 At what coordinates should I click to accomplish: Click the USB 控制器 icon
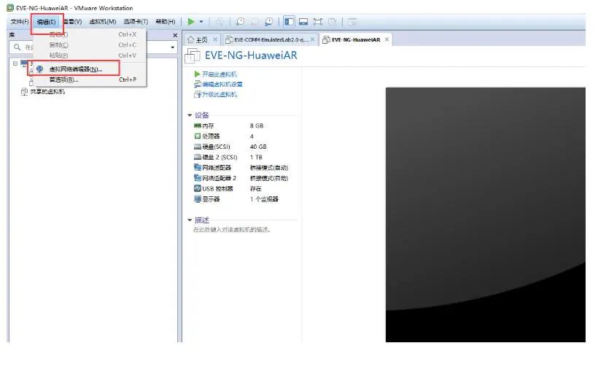point(197,188)
